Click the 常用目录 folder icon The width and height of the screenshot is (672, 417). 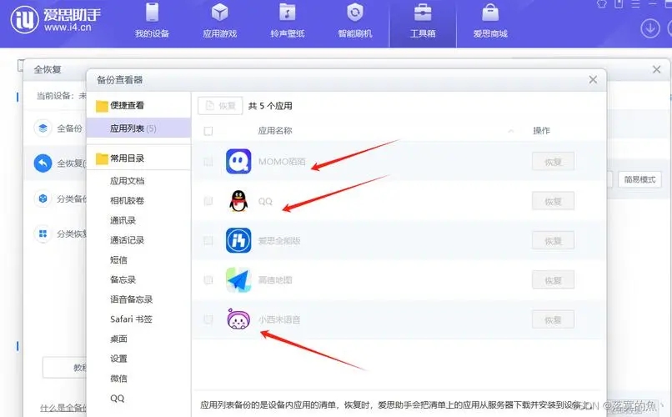click(102, 158)
